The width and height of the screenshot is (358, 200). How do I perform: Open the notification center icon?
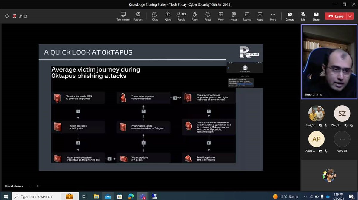coord(352,196)
